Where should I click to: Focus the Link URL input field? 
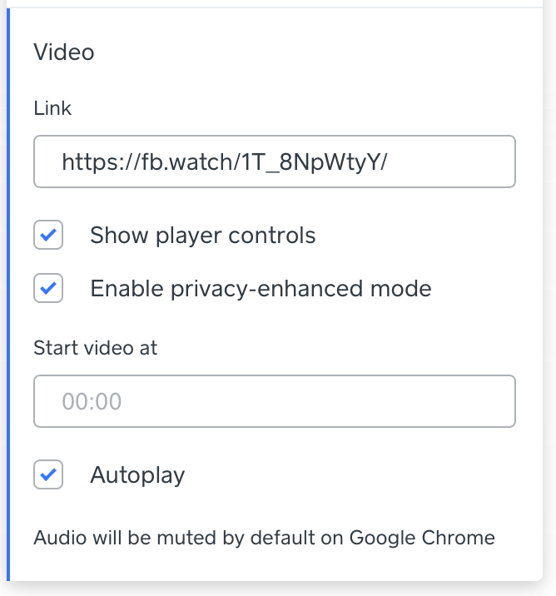coord(275,161)
